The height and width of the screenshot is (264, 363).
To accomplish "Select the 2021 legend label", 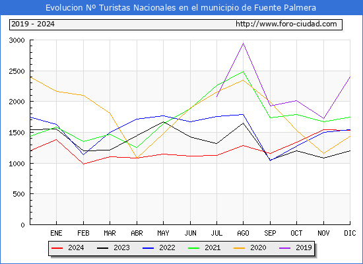I will click(213, 247).
